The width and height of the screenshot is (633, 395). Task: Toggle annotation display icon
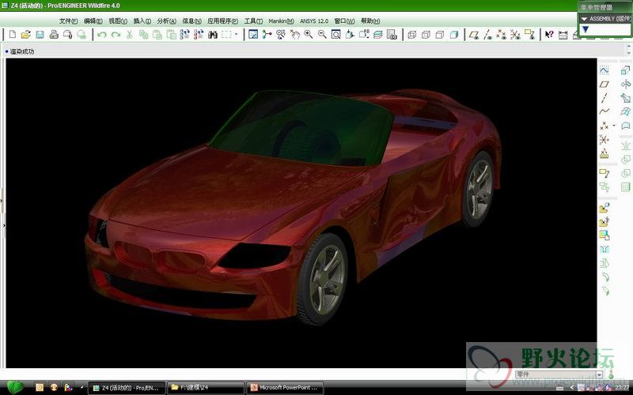[x=529, y=35]
